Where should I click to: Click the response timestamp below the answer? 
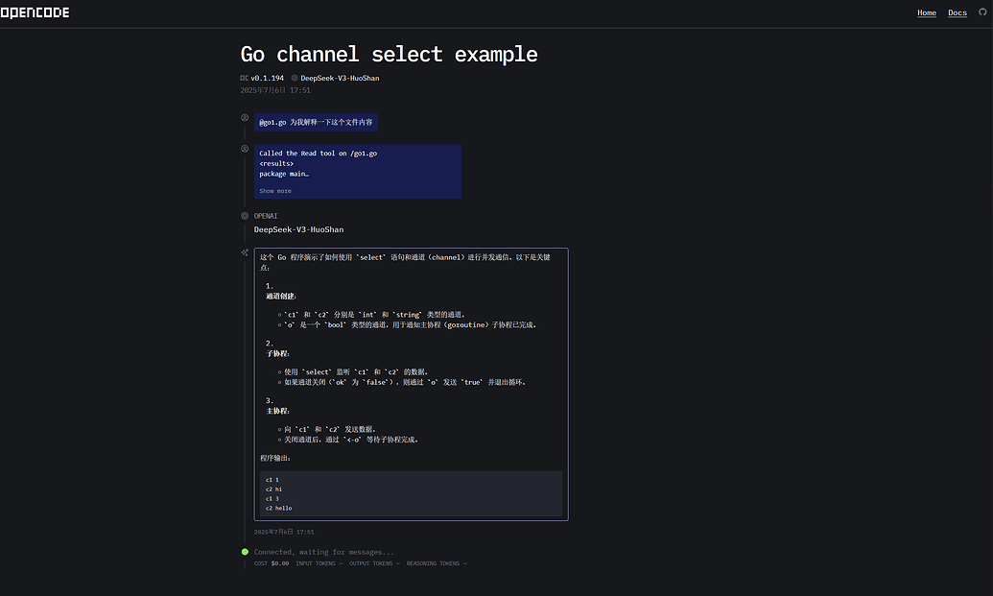coord(284,532)
